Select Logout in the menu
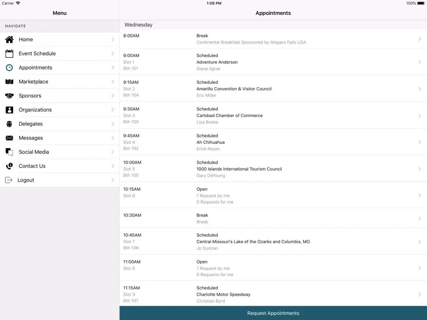427x320 pixels. click(x=60, y=180)
